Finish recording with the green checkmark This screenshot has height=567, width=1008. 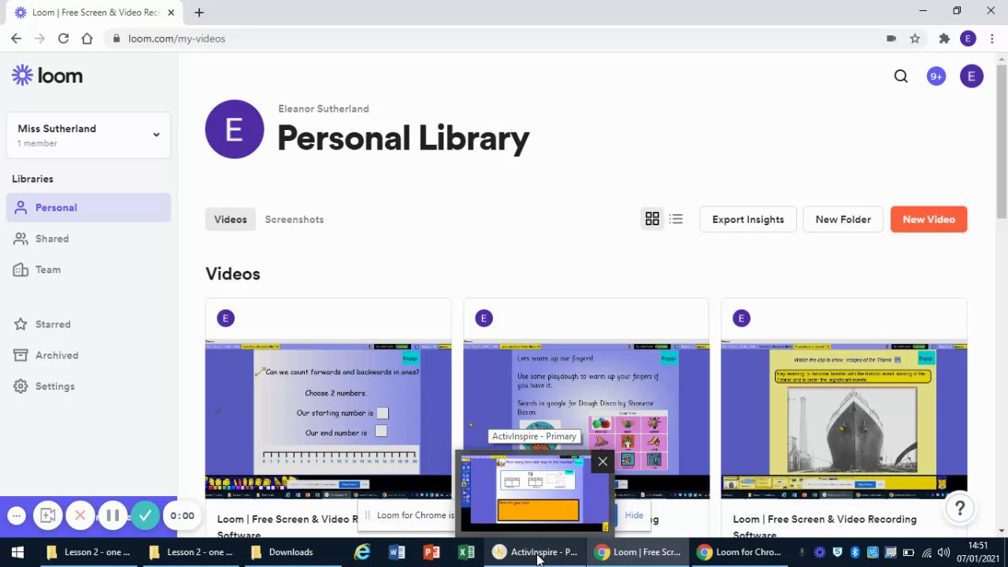coord(145,516)
